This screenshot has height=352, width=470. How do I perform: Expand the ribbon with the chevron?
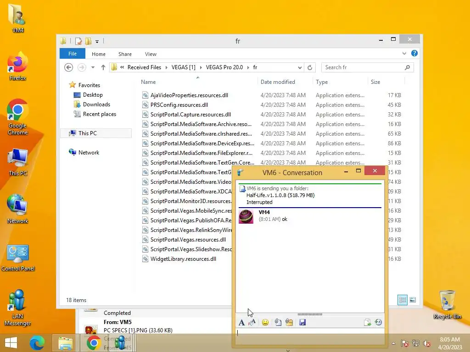(404, 53)
